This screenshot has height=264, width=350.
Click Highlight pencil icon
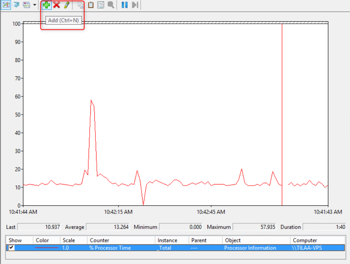coord(67,5)
